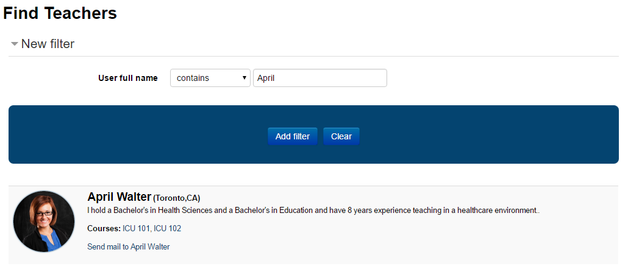The image size is (628, 272).
Task: Click April Walter's profile photo
Action: (x=44, y=221)
